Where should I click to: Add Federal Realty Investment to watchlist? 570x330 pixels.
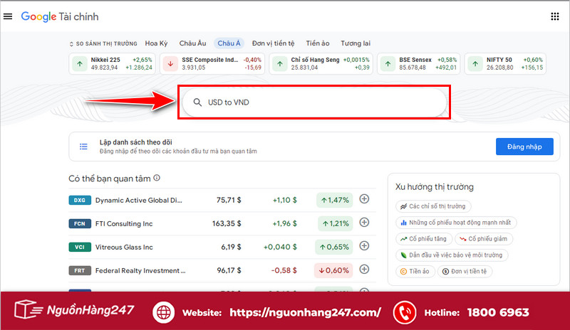(364, 270)
